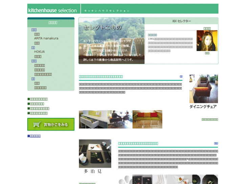Viewport: 246px width, 184px height.
Task: Select the green sofa with red cushions thumbnail
Action: pyautogui.click(x=147, y=119)
